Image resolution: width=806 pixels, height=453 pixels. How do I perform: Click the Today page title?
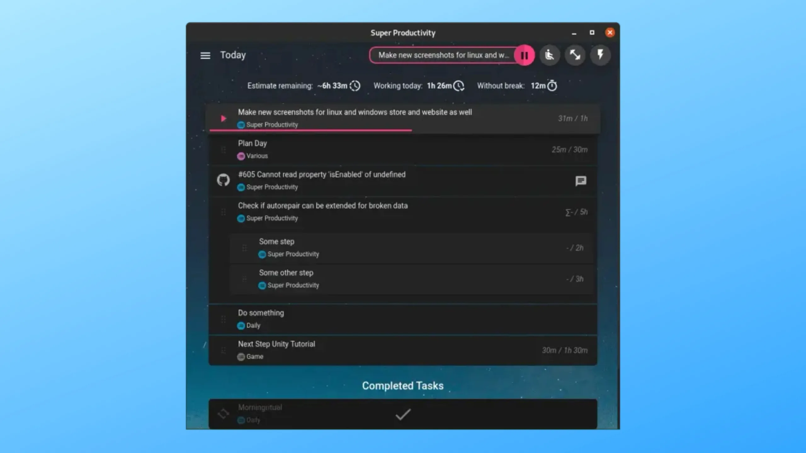[233, 55]
